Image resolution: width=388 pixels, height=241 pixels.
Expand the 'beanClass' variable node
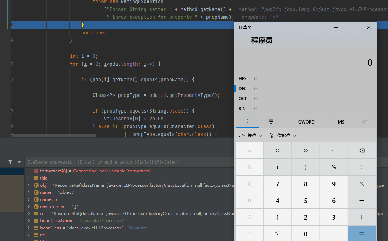(29, 228)
